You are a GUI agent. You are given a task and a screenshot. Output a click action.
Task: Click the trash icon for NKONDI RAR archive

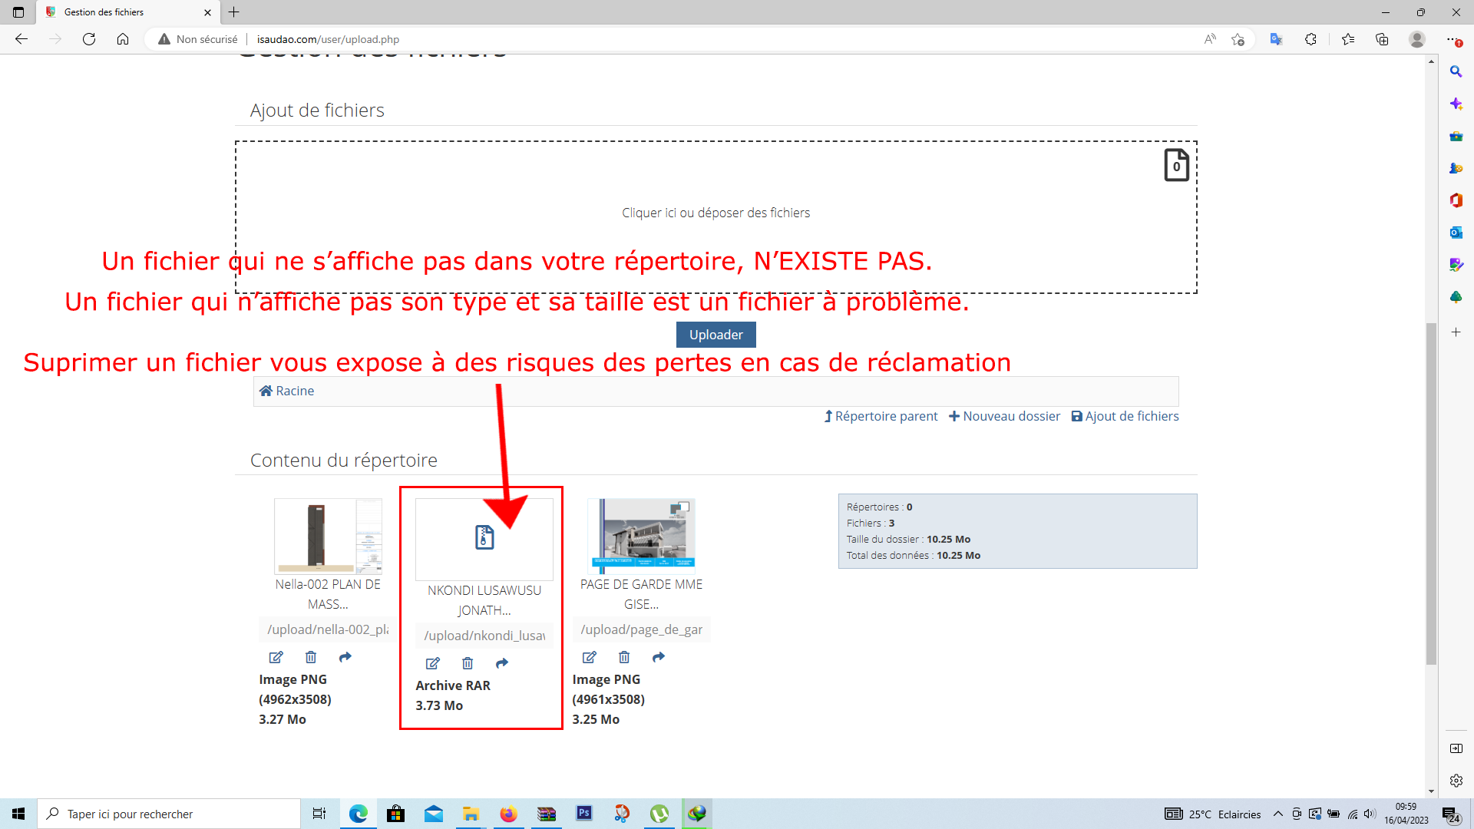(x=468, y=663)
